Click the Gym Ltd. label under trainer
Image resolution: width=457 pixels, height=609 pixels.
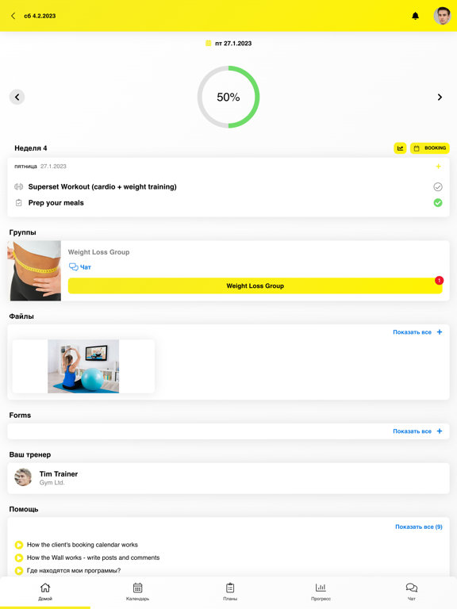tap(52, 482)
